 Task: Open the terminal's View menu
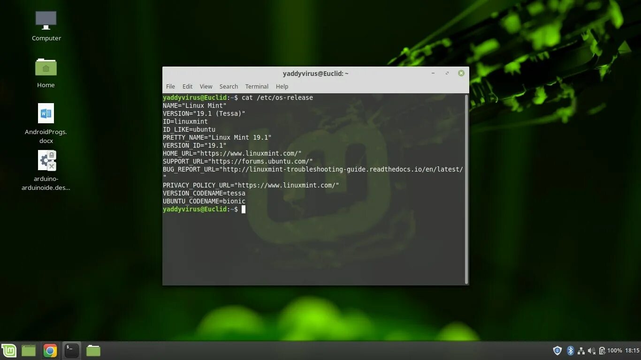[x=206, y=86]
